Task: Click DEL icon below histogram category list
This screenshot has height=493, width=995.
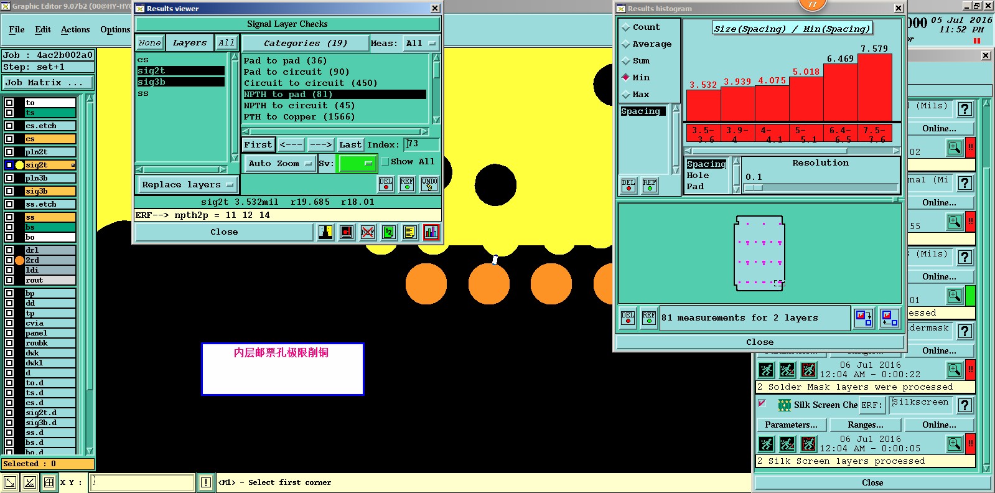Action: click(628, 185)
